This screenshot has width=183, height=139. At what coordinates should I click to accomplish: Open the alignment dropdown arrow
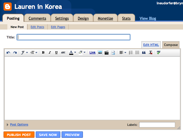pyautogui.click(x=125, y=53)
